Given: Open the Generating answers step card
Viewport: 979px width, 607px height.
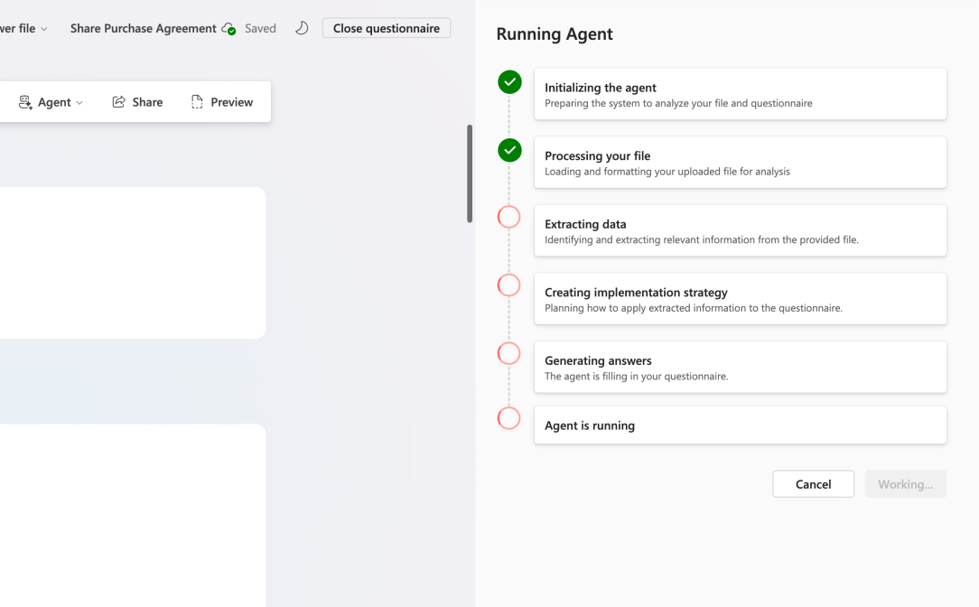Looking at the screenshot, I should click(740, 368).
